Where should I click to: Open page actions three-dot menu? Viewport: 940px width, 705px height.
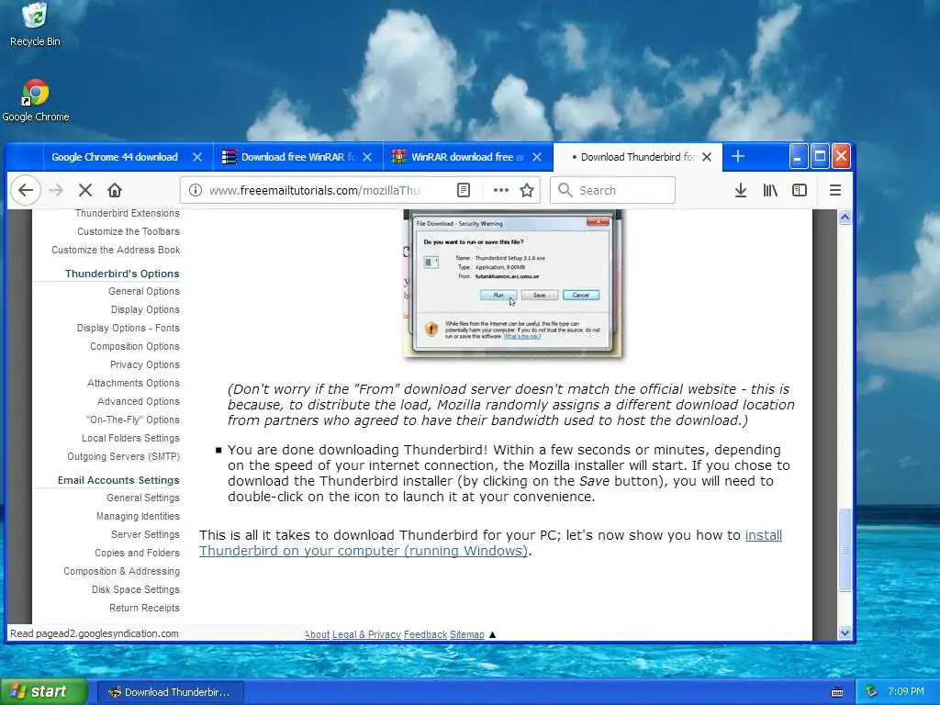[x=500, y=191]
